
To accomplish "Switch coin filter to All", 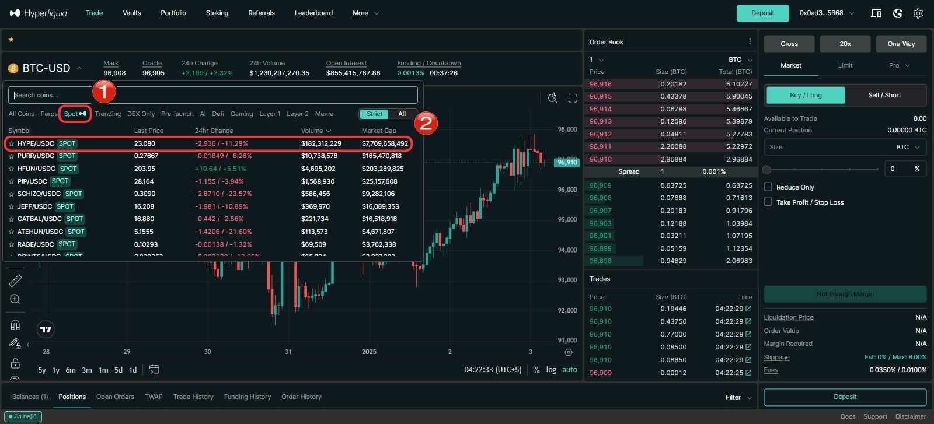I will 402,114.
